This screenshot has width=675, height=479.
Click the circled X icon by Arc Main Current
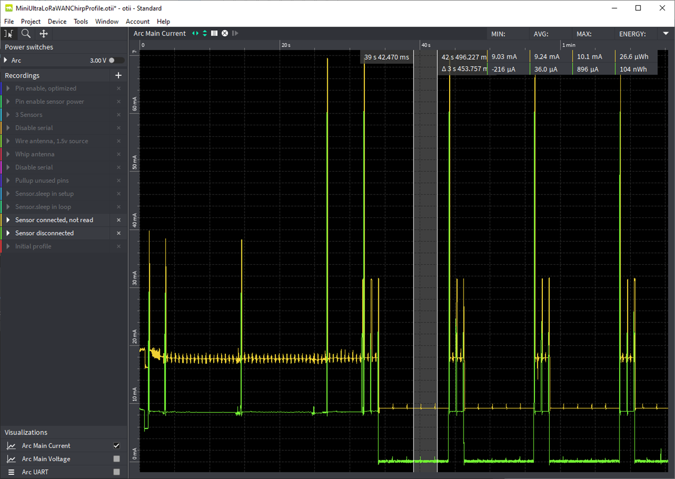225,34
